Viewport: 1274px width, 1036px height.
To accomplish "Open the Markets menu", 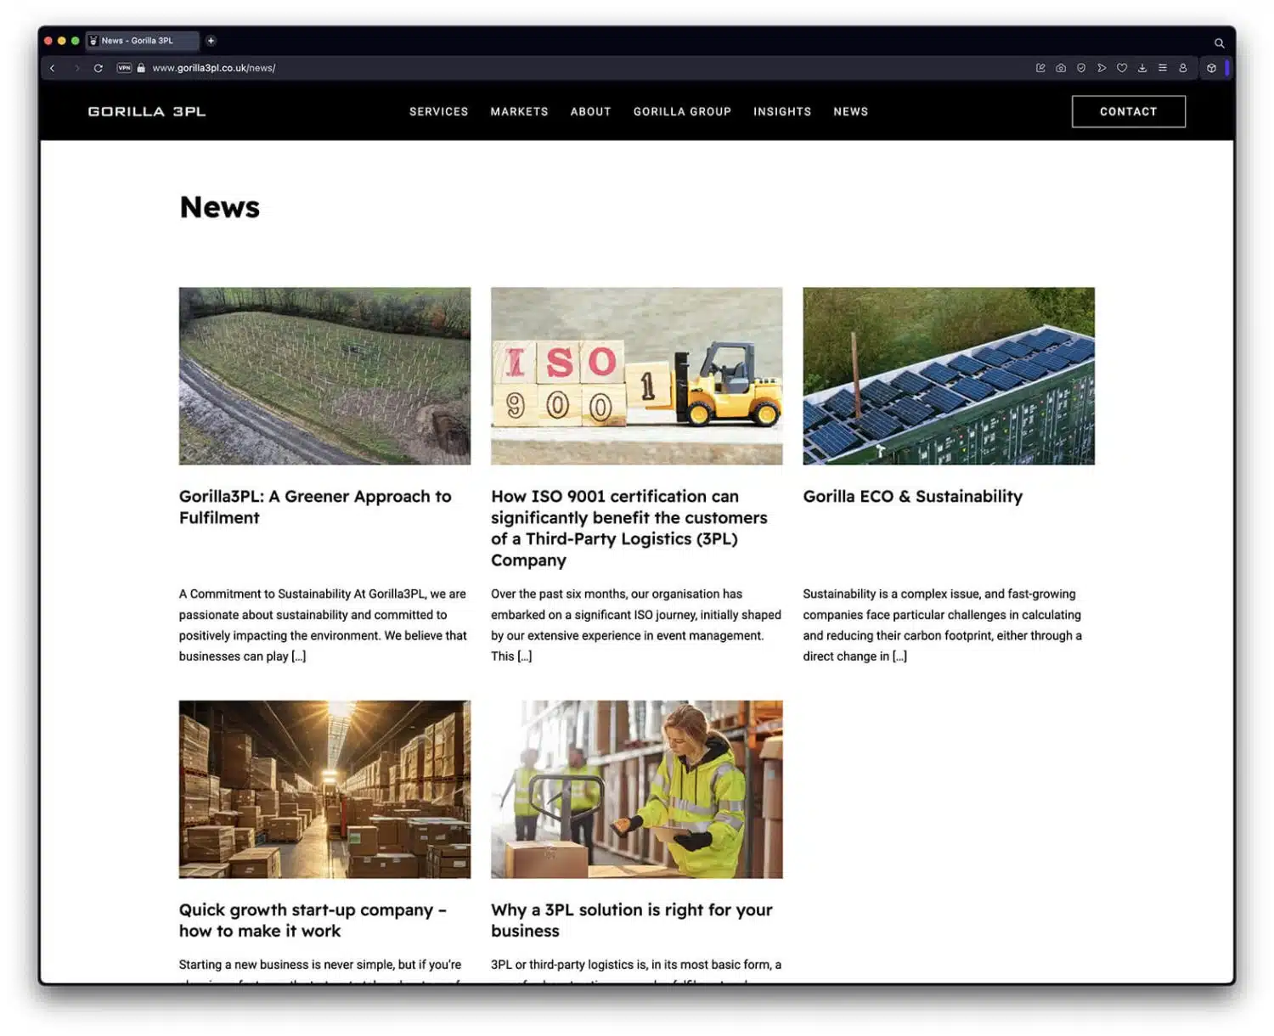I will click(519, 111).
